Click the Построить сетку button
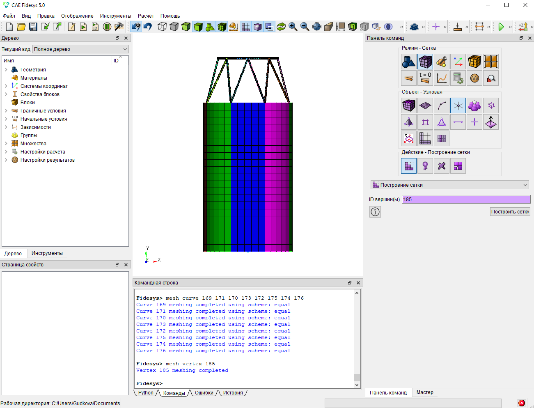 point(510,212)
